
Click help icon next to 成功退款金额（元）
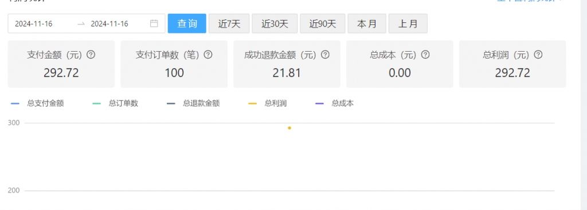tap(326, 55)
